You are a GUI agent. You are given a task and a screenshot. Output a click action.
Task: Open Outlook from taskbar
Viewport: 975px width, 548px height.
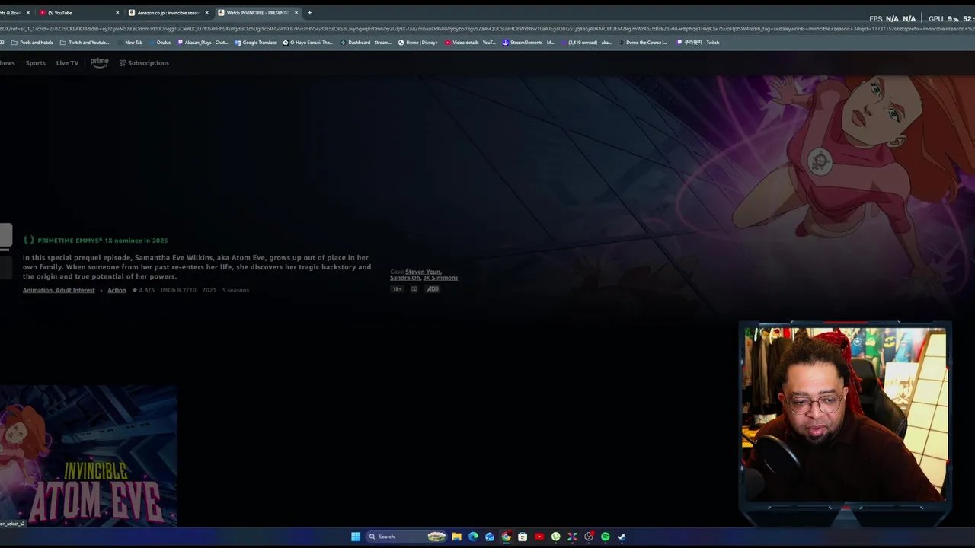490,537
